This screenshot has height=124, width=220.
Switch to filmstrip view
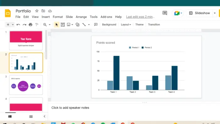(x=10, y=116)
